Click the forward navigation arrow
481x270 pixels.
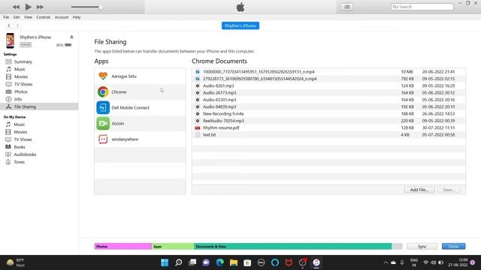tap(17, 25)
